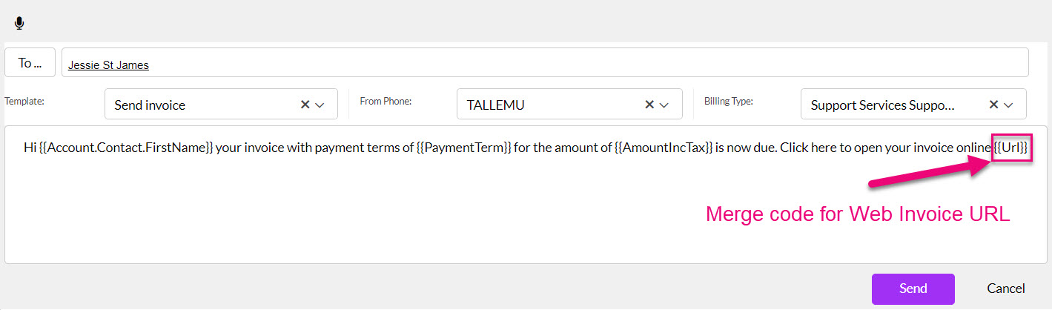Cancel the message

[1006, 288]
